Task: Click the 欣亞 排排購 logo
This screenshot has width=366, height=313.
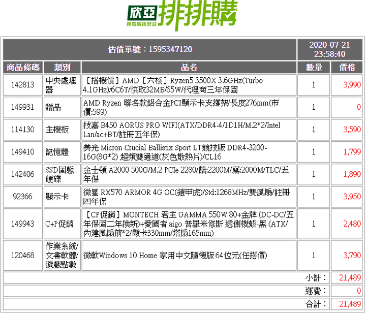Action: point(182,15)
